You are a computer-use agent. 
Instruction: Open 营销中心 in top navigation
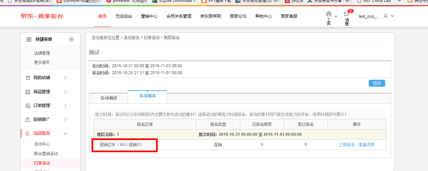tap(149, 16)
